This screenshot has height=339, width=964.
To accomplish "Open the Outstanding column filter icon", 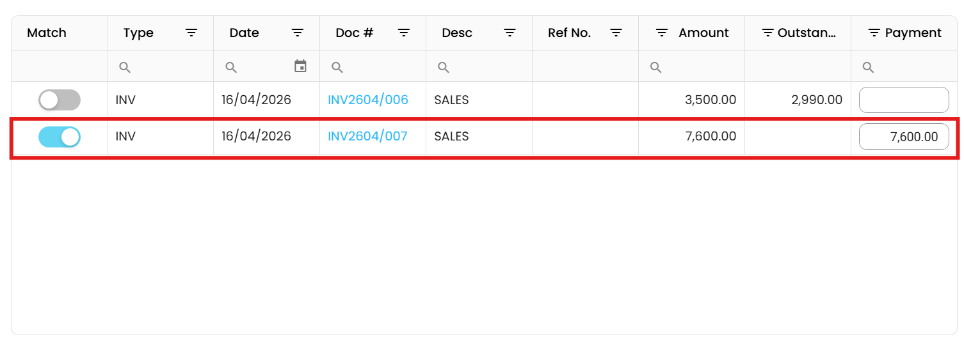I will coord(768,33).
